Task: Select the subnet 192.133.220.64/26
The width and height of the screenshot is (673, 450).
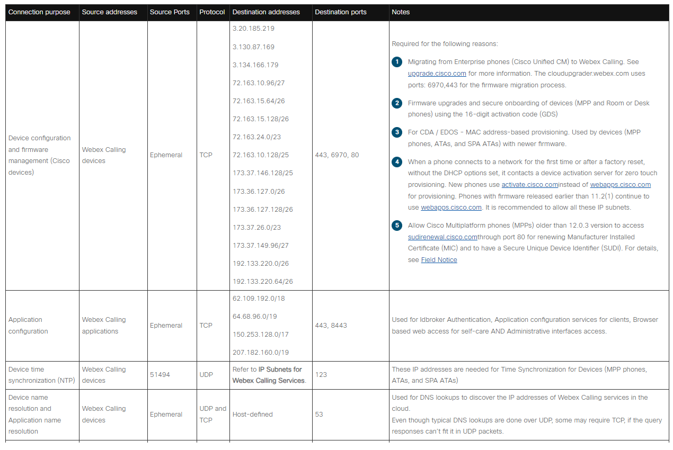Action: point(263,282)
